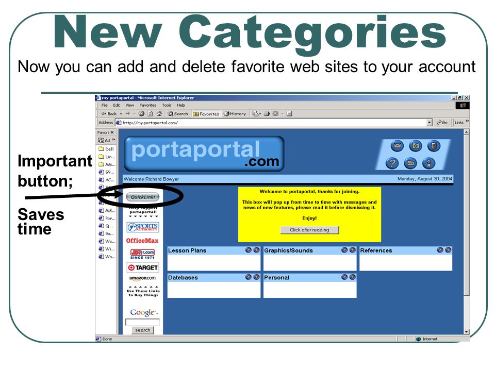
Task: Toggle the Favorites toolbar button
Action: tap(206, 114)
